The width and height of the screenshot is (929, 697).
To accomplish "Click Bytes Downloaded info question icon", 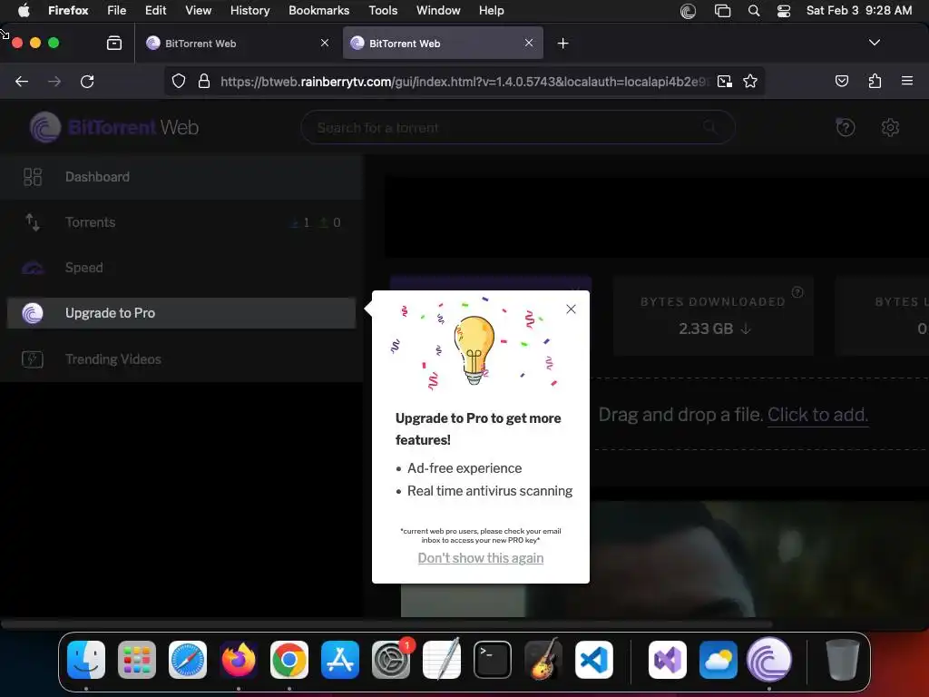I will coord(797,291).
